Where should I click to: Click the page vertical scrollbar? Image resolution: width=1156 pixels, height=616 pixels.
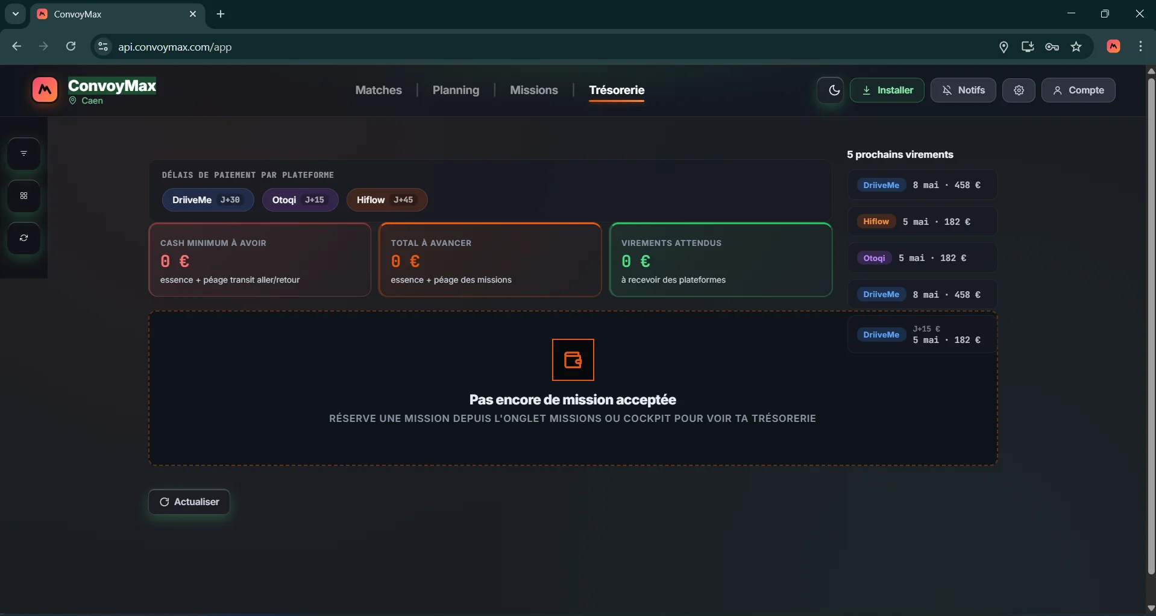1151,325
